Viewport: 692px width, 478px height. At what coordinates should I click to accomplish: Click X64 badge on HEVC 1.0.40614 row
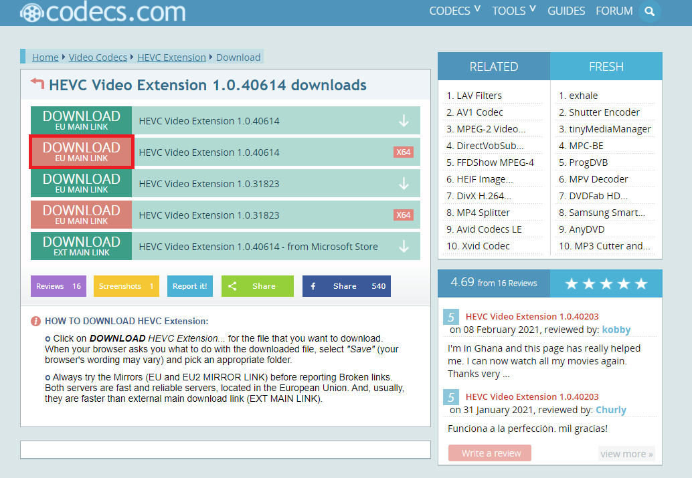(404, 152)
